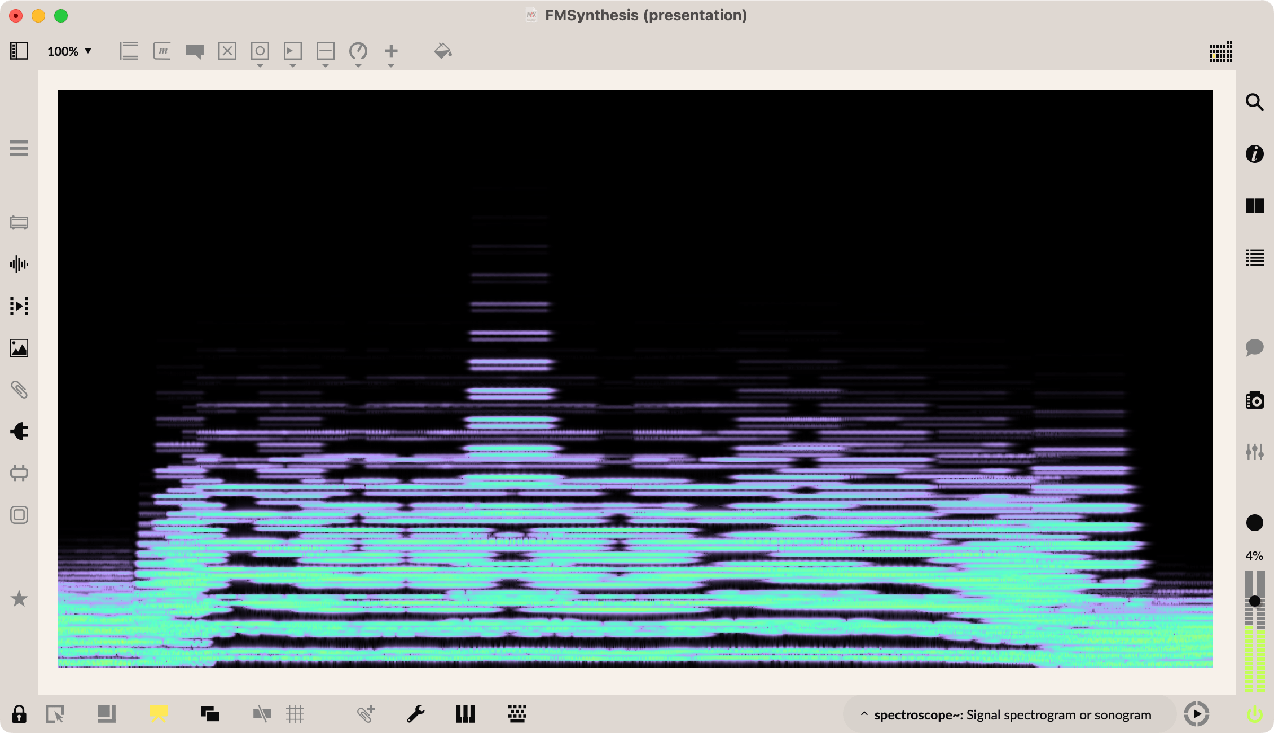1274x733 pixels.
Task: Expand spectroscope~ clue bar chevron
Action: tap(864, 714)
